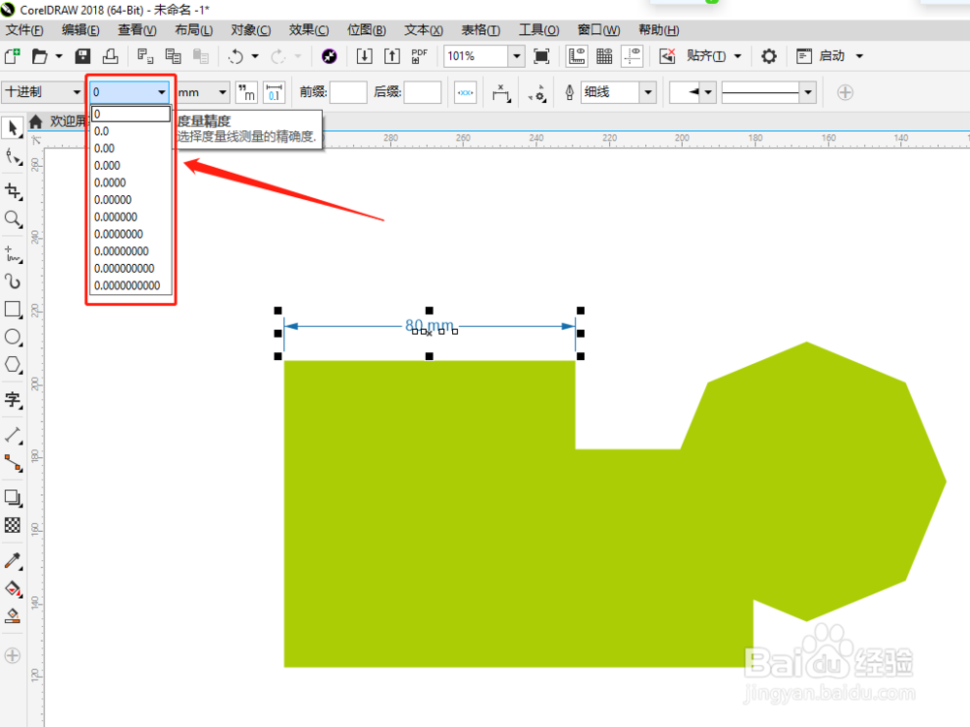The image size is (970, 727).
Task: Select the Rectangle tool
Action: coord(13,309)
